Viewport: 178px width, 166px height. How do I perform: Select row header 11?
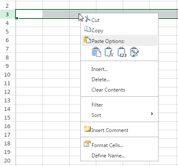(7, 83)
